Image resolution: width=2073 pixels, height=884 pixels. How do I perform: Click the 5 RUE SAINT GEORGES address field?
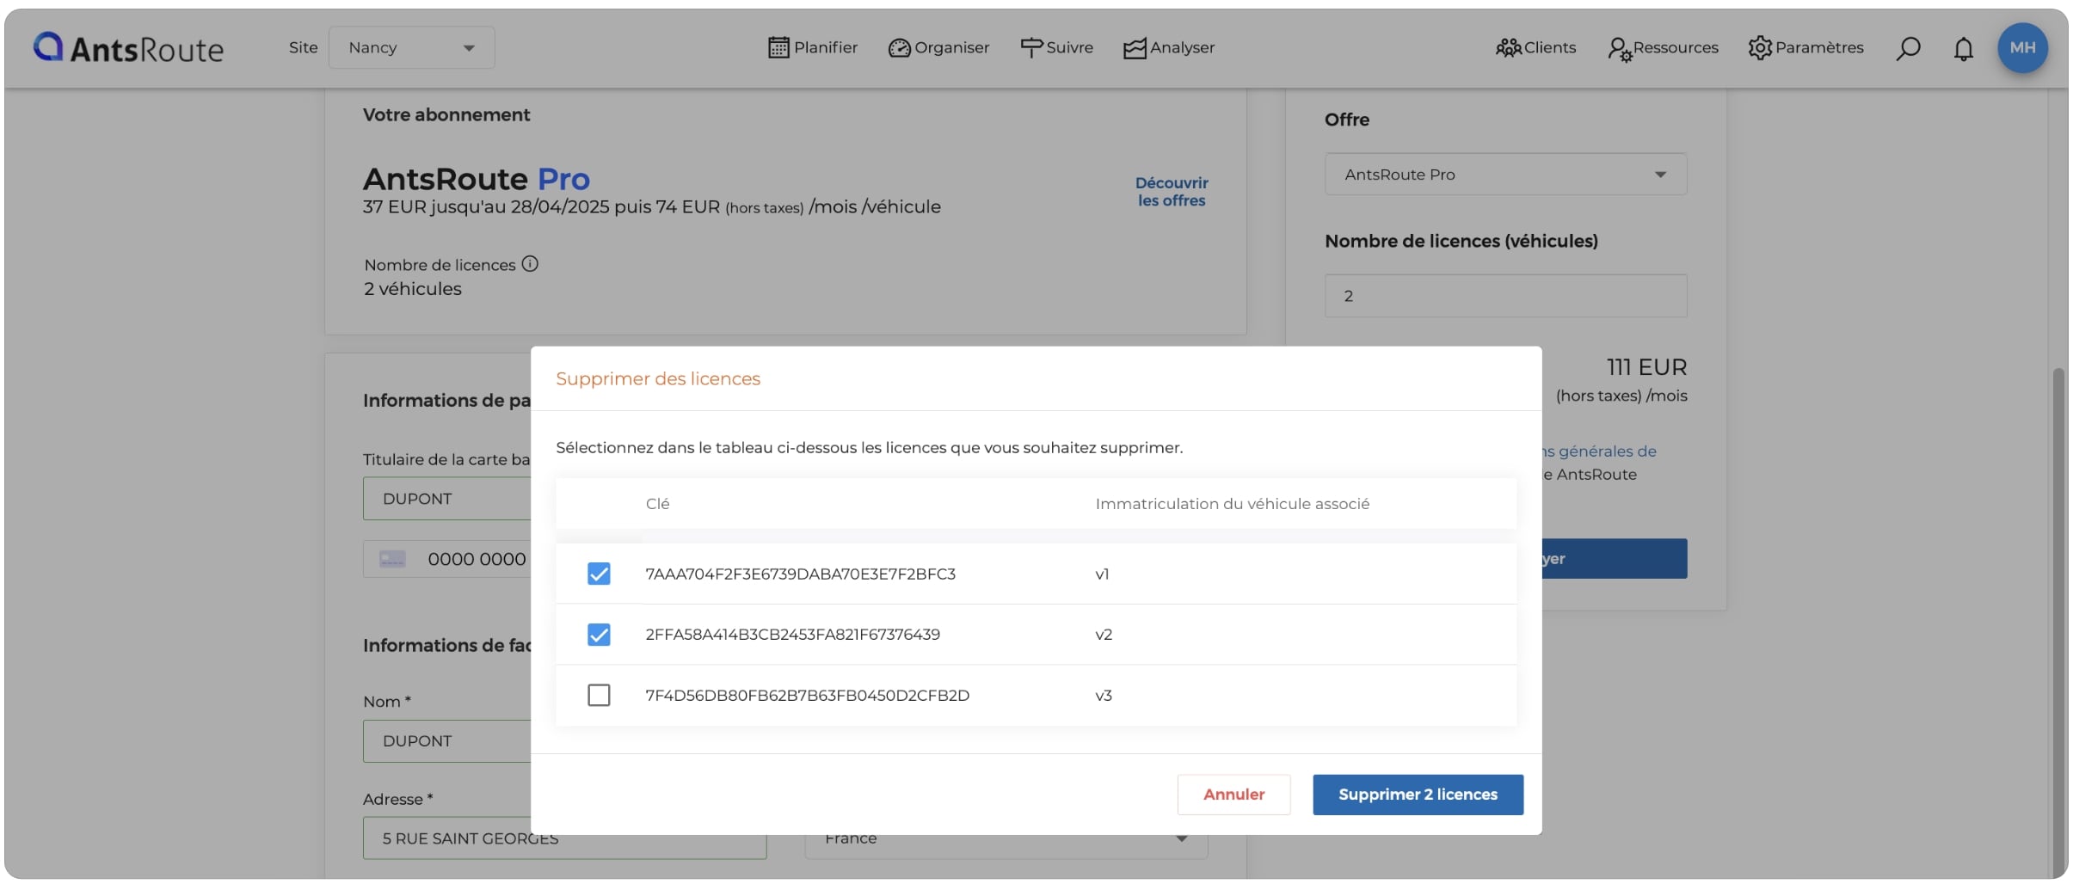pos(564,838)
